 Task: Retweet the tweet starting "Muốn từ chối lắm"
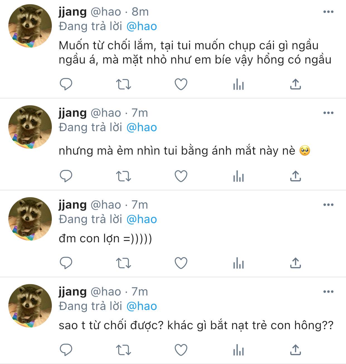click(123, 84)
